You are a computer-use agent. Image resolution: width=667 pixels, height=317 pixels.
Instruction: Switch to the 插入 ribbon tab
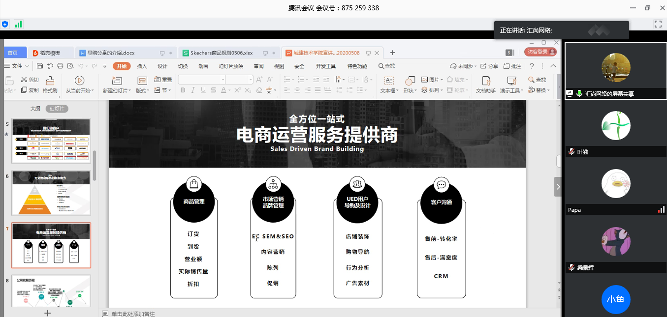click(x=142, y=65)
